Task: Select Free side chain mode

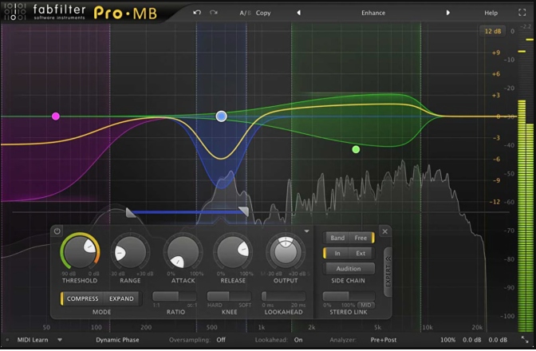Action: (x=361, y=238)
